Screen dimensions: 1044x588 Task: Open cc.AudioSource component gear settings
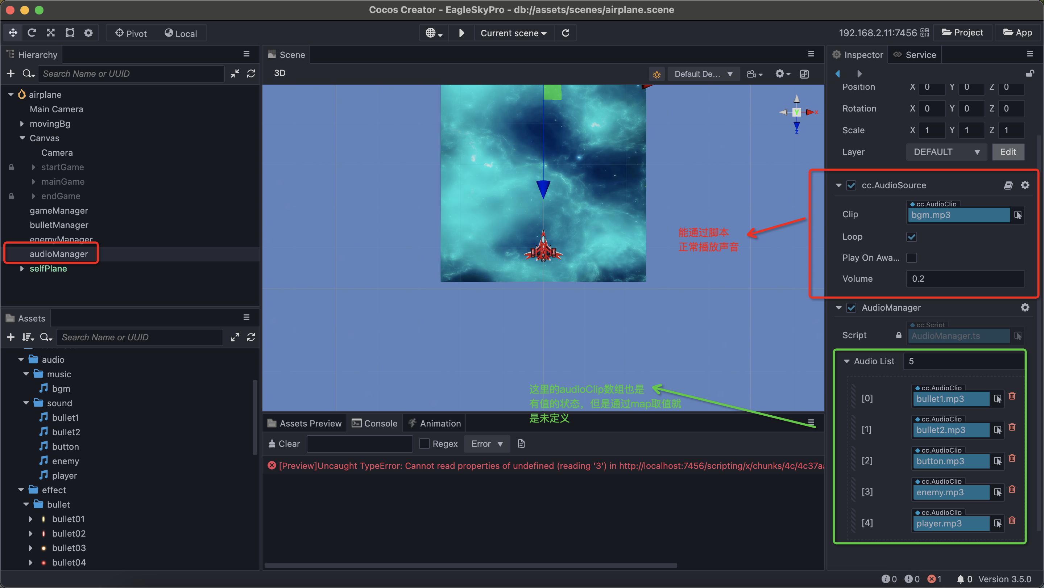click(1024, 185)
